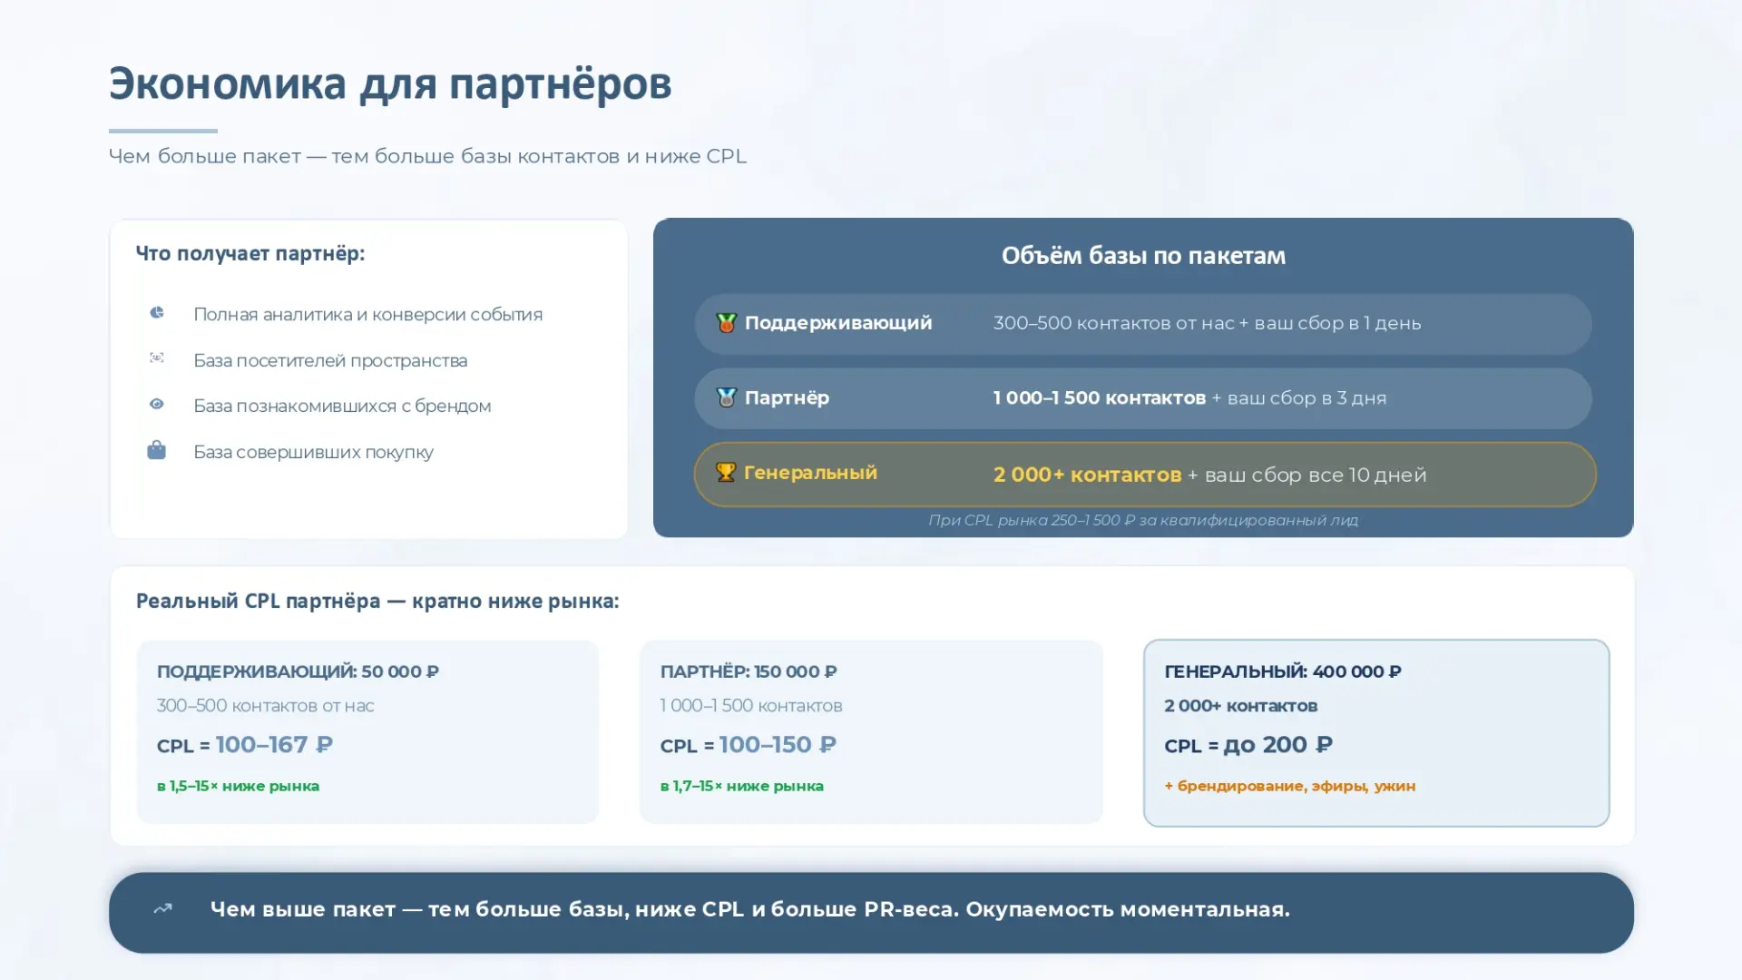Click text База совершивших покупку
This screenshot has height=980, width=1742.
click(x=313, y=452)
